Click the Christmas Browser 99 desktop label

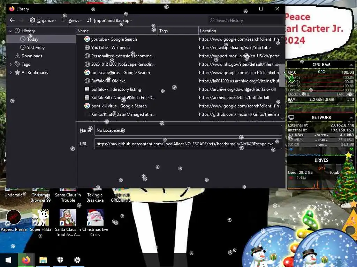coord(40,197)
